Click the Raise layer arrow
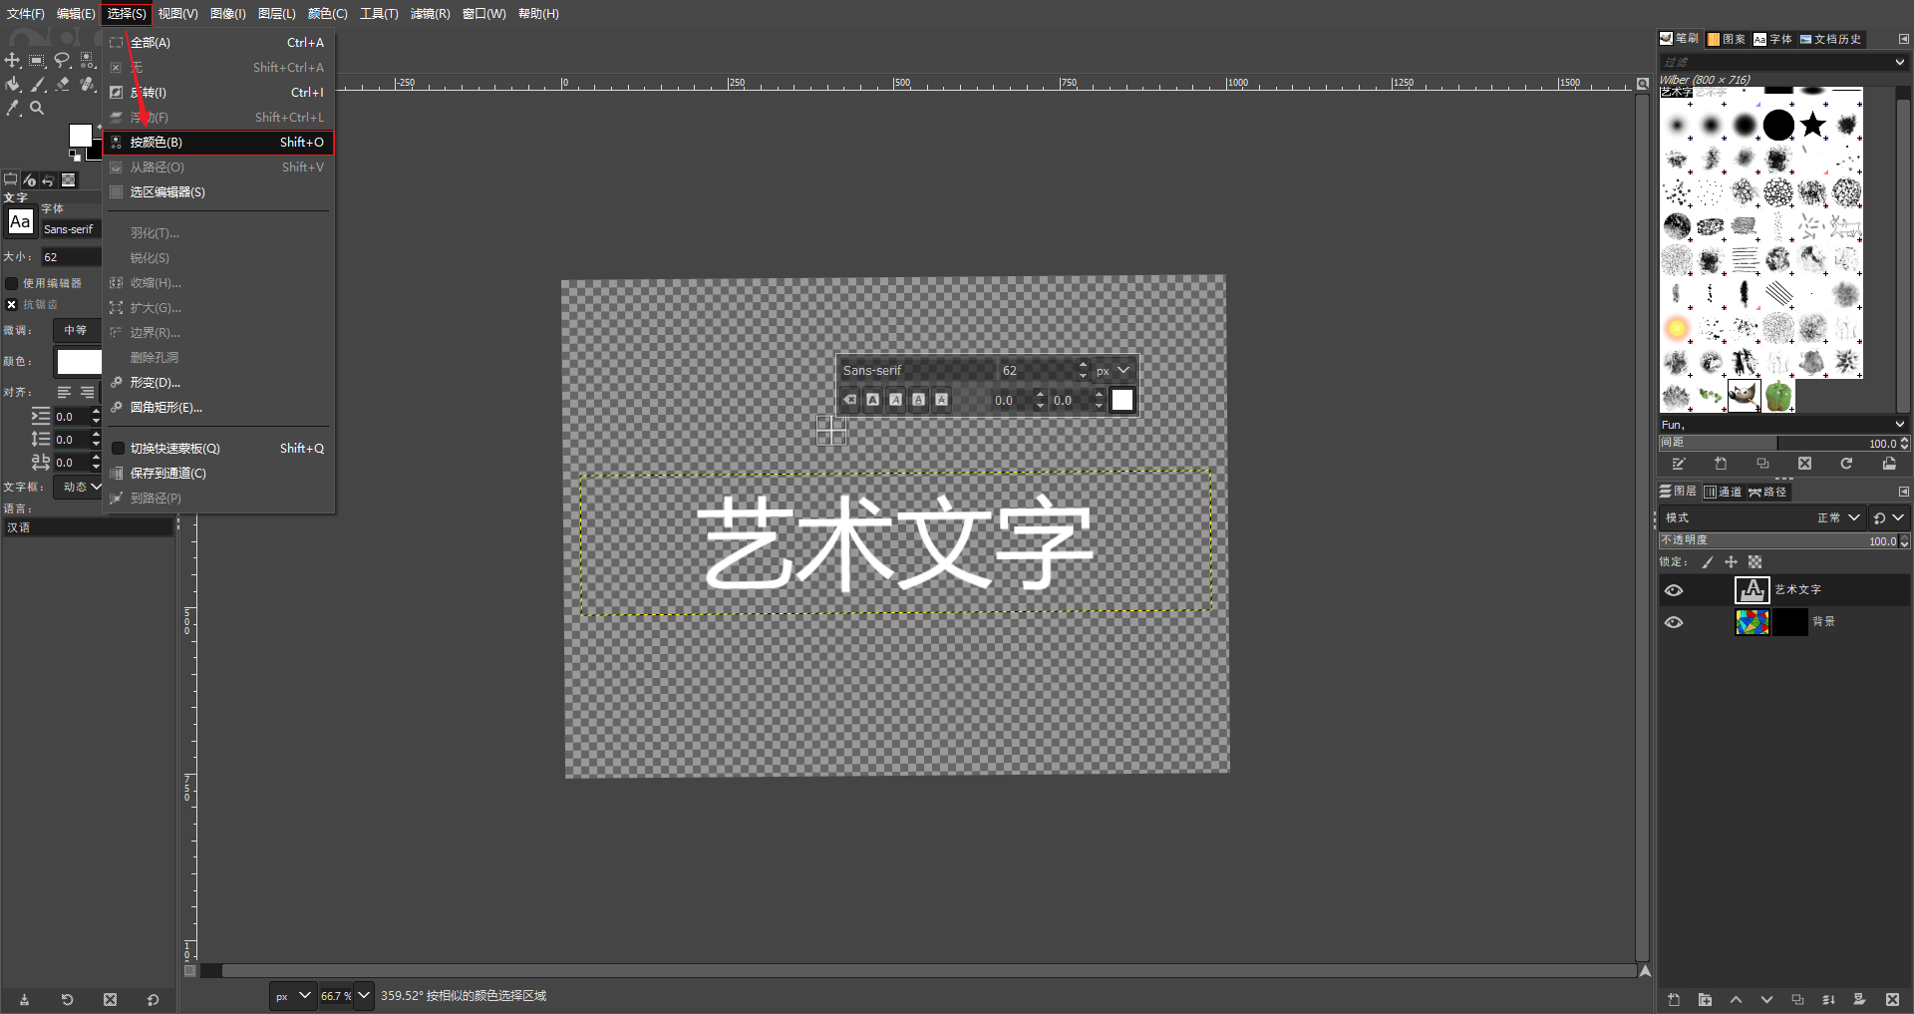The height and width of the screenshot is (1014, 1914). (1736, 999)
